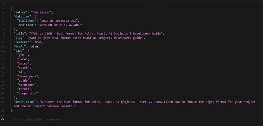Click the "structure" tag entry
The image size is (263, 126).
pos(27,85)
